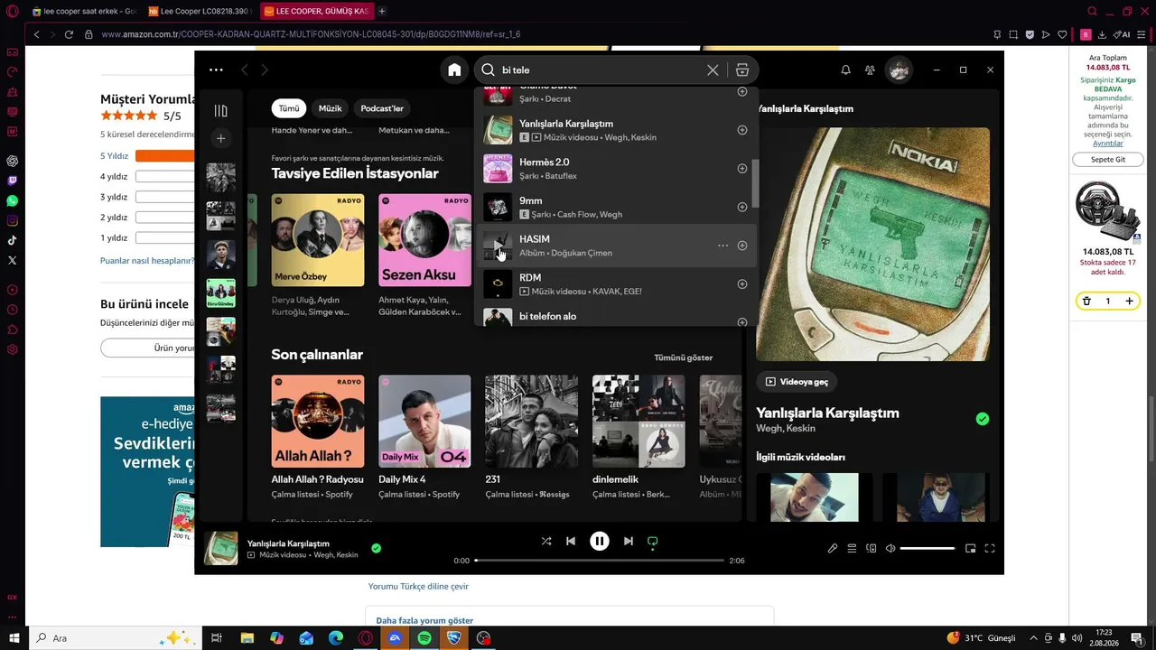1156x650 pixels.
Task: Toggle shuffle in Spotify player
Action: (x=546, y=541)
